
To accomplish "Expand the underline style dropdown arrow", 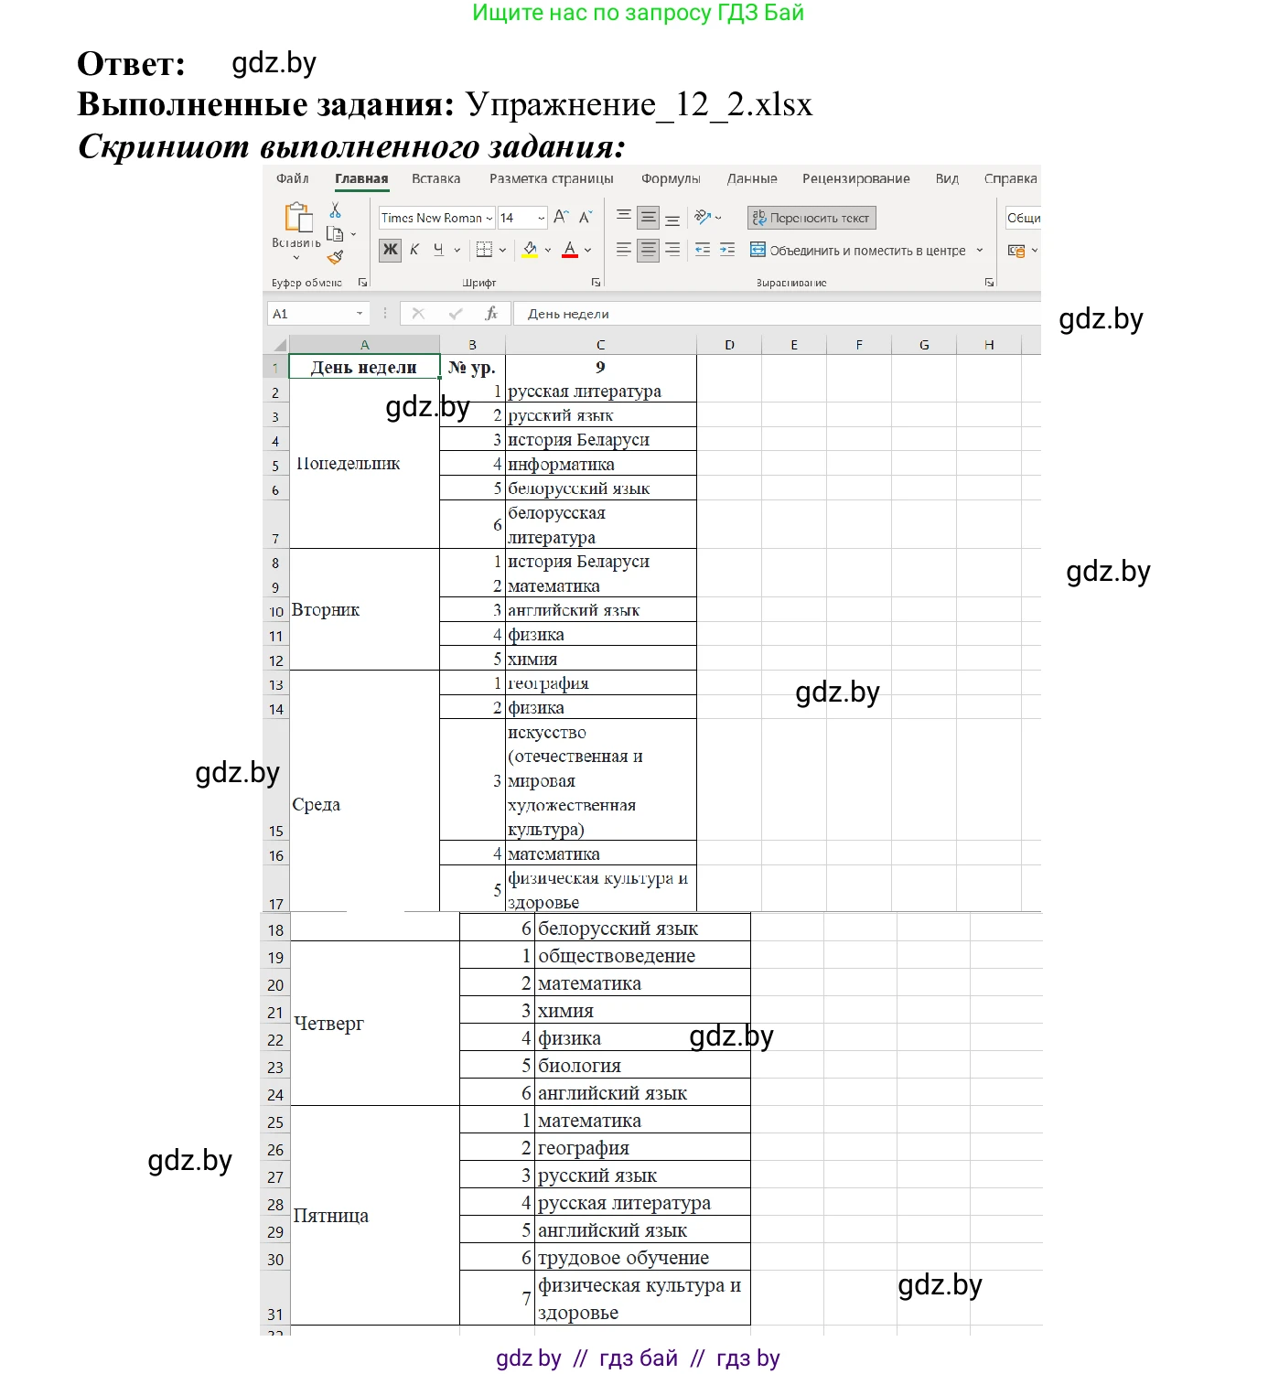I will pos(457,250).
